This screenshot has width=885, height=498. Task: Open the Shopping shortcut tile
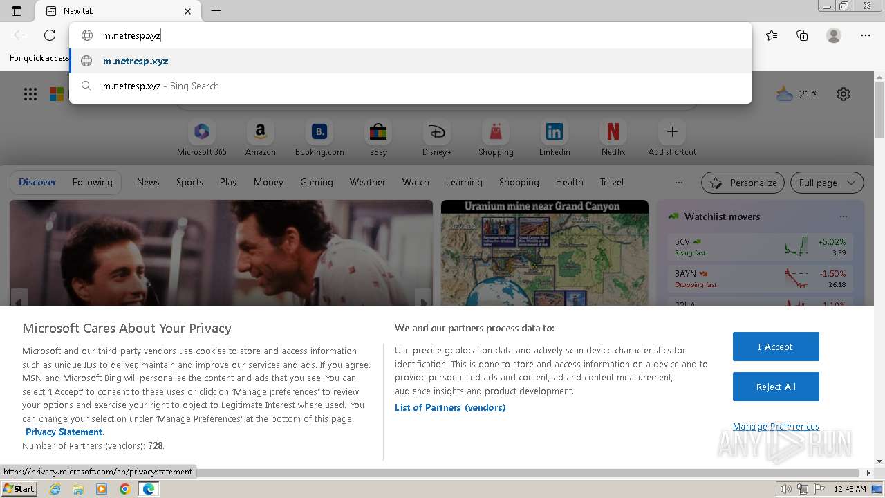pos(496,138)
